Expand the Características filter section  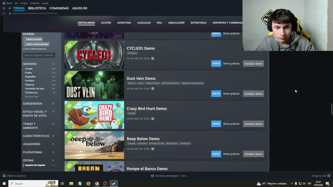39,136
